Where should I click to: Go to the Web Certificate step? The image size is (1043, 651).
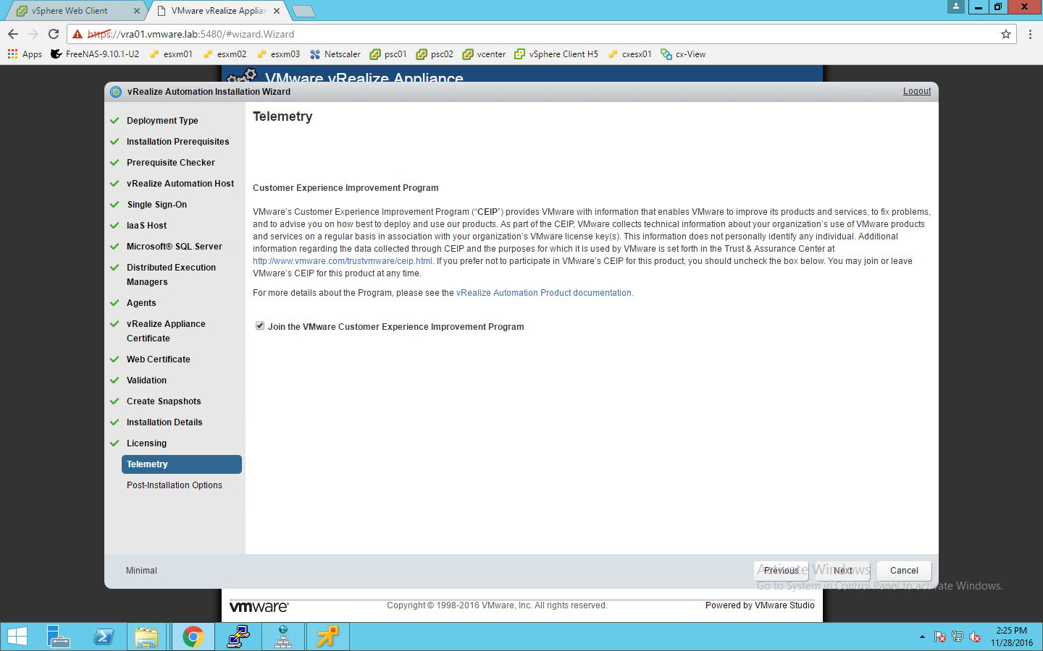click(x=158, y=359)
